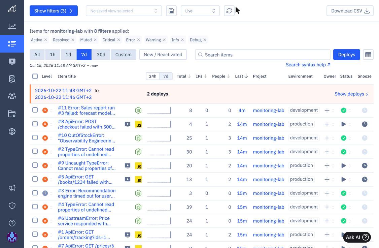Toggle the select-all items checkbox

[x=35, y=76]
